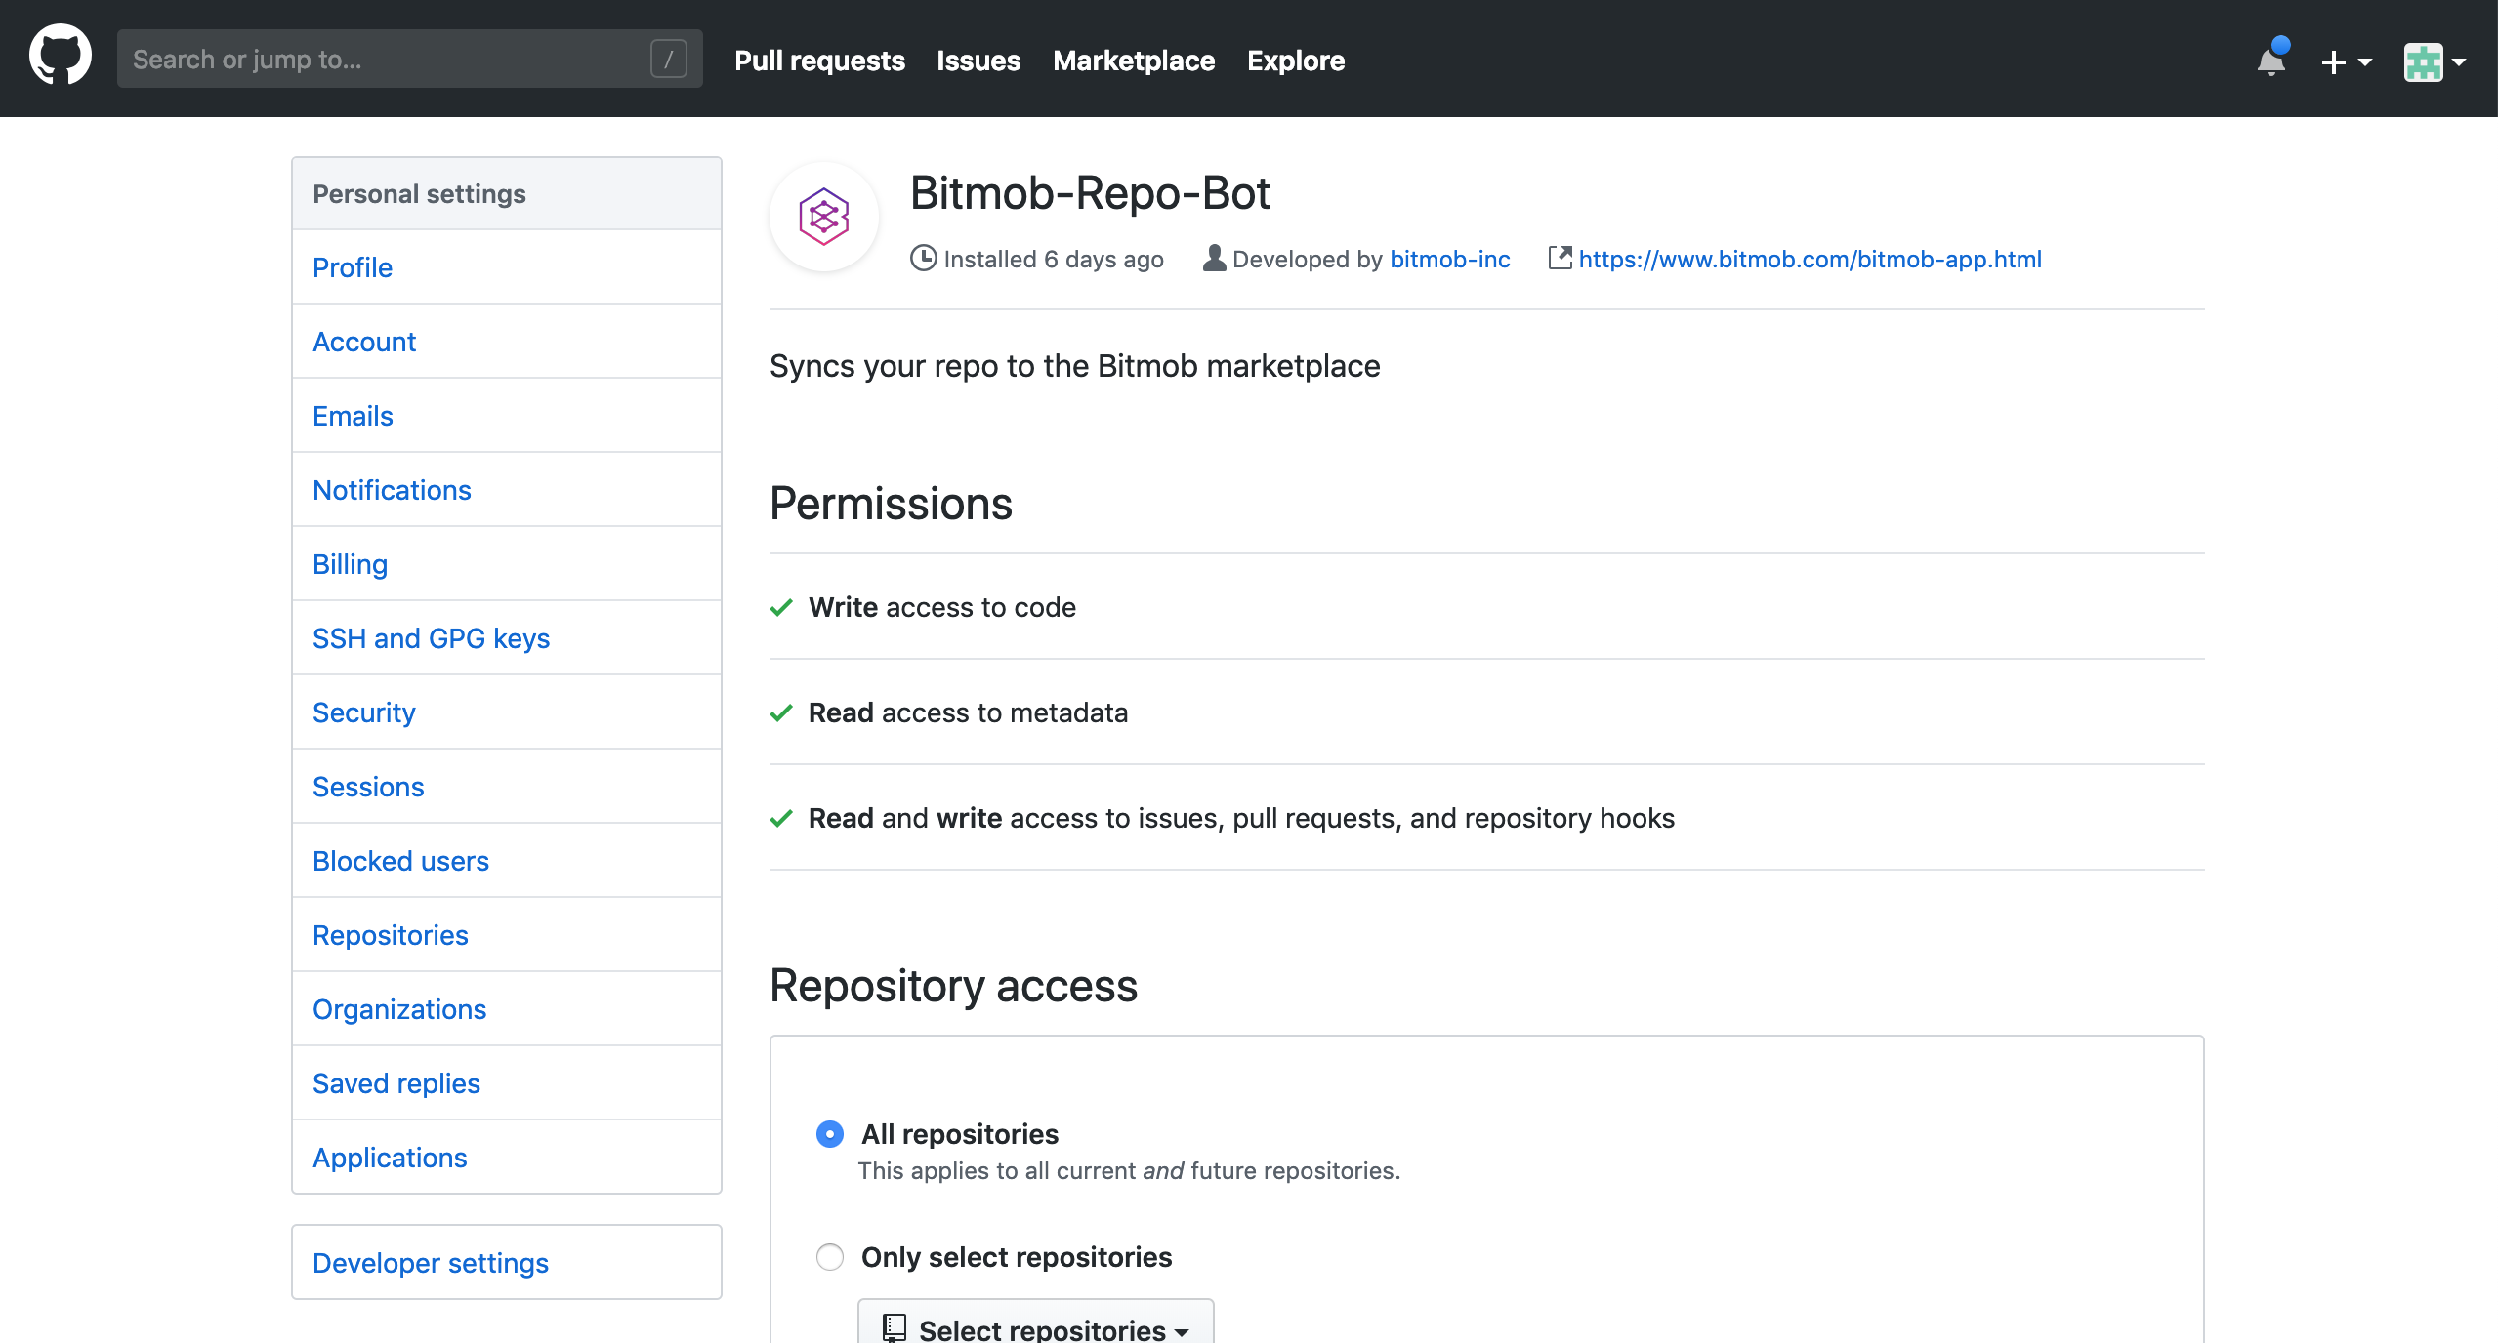Open the Emails settings page

click(x=507, y=416)
